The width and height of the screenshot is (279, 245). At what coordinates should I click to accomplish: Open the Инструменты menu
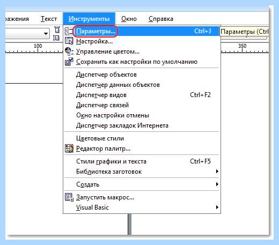click(x=89, y=19)
